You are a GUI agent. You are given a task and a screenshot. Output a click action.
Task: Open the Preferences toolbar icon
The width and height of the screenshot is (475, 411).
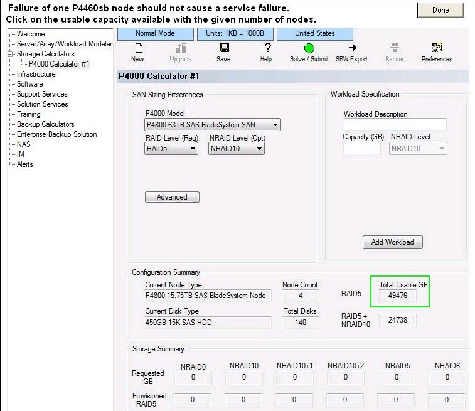[x=437, y=48]
